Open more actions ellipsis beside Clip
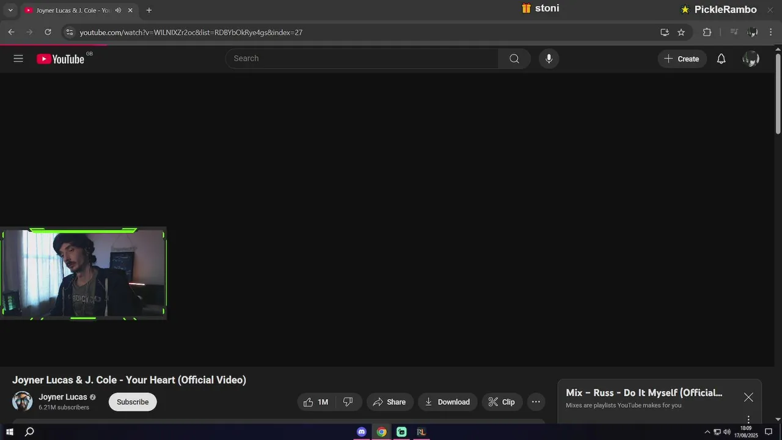Image resolution: width=782 pixels, height=440 pixels. (536, 402)
